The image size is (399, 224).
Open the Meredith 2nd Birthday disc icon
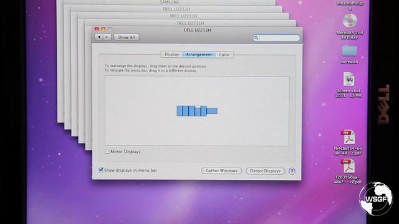[x=350, y=21]
